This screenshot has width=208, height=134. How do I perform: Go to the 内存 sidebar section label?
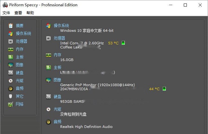20,49
